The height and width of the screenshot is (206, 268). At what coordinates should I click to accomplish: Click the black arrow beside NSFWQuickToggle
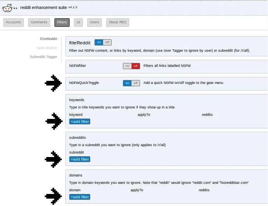click(53, 83)
